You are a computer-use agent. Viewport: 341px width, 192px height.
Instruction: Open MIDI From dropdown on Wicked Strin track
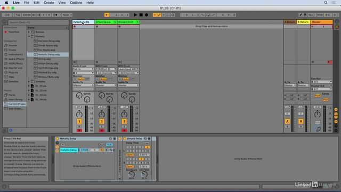point(128,69)
